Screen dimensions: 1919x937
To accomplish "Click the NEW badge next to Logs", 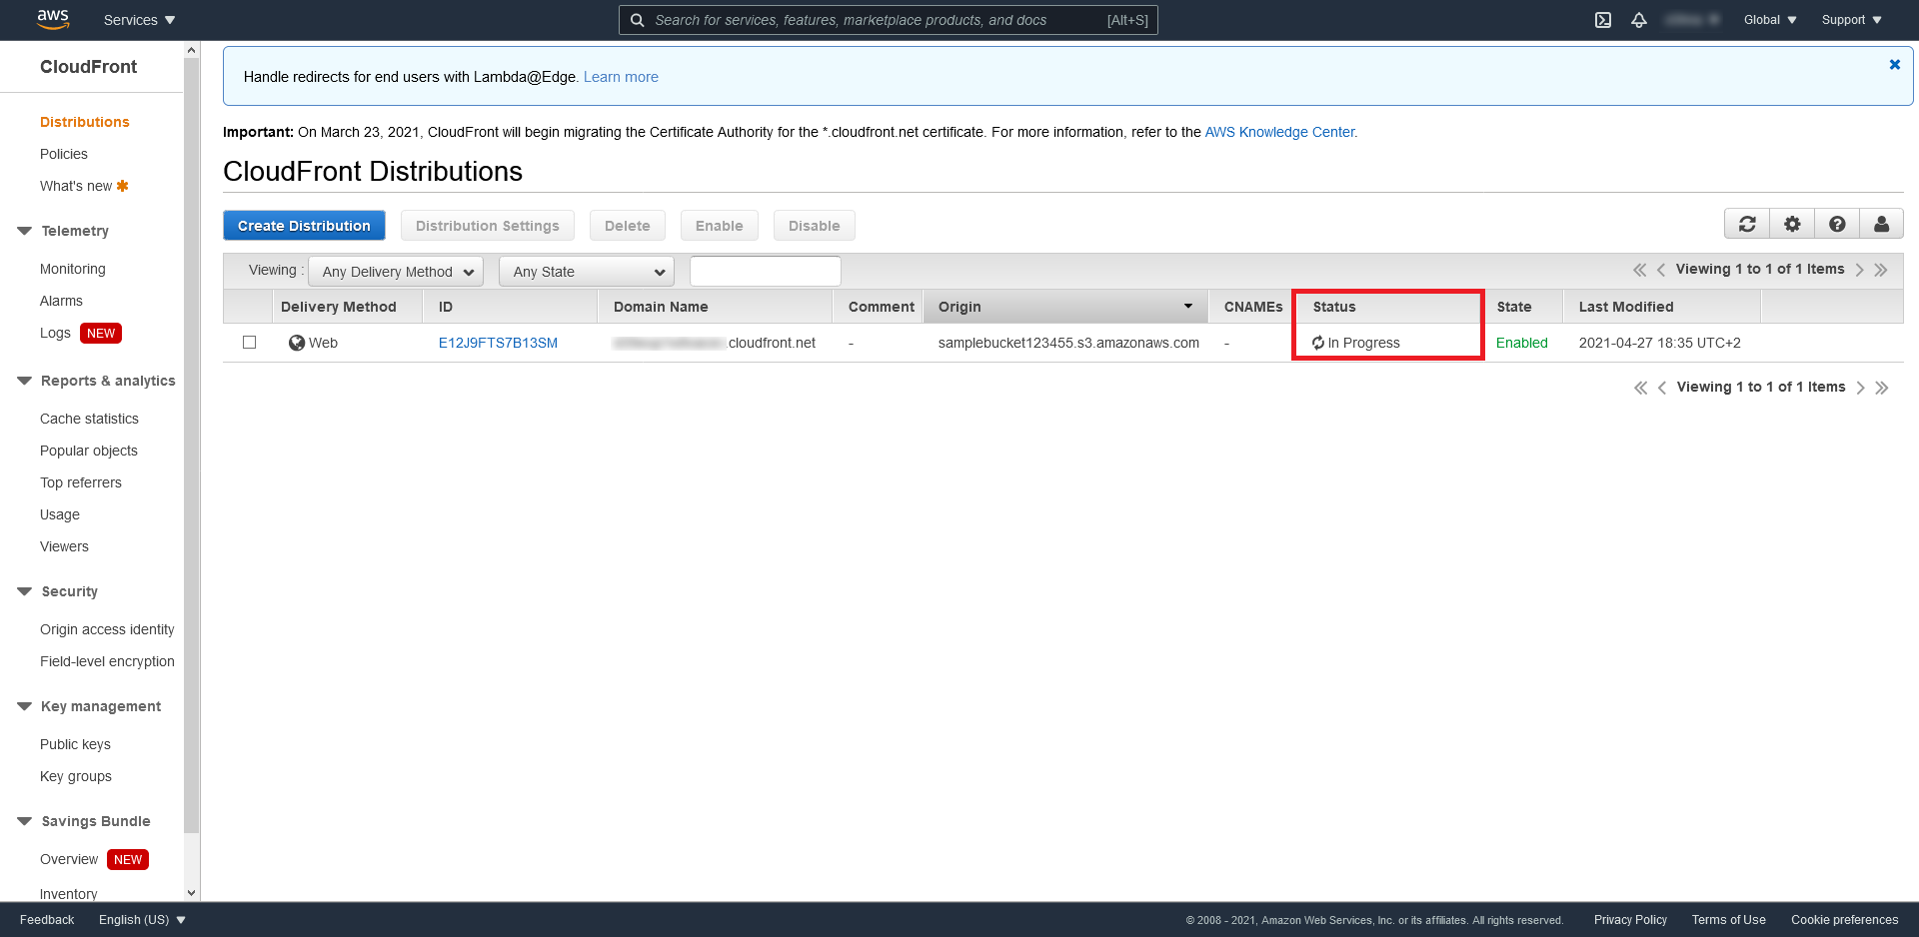I will (101, 334).
